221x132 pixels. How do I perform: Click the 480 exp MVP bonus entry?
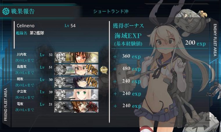coord(131,69)
